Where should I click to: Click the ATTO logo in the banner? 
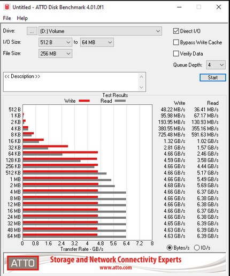point(23,263)
